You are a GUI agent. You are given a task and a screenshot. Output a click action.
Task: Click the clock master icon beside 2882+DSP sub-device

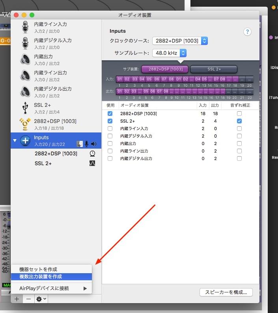pos(92,153)
